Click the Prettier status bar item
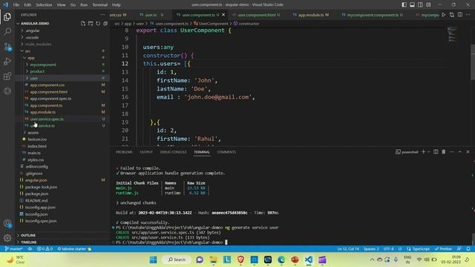This screenshot has height=267, width=475. click(x=443, y=249)
